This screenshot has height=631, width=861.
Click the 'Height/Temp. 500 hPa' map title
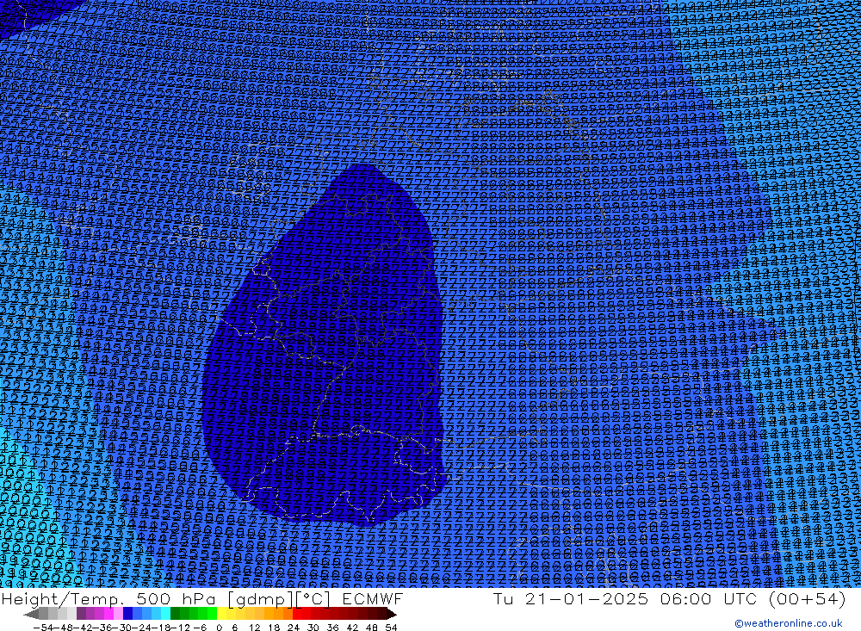click(x=108, y=598)
